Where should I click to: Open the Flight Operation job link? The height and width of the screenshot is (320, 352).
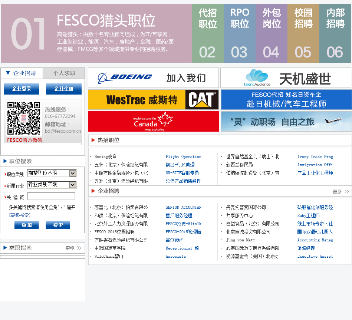tap(183, 156)
